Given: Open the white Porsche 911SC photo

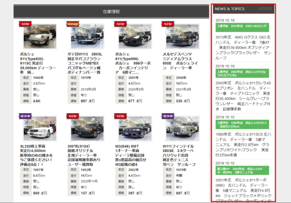Looking at the screenshot, I should tap(40, 36).
